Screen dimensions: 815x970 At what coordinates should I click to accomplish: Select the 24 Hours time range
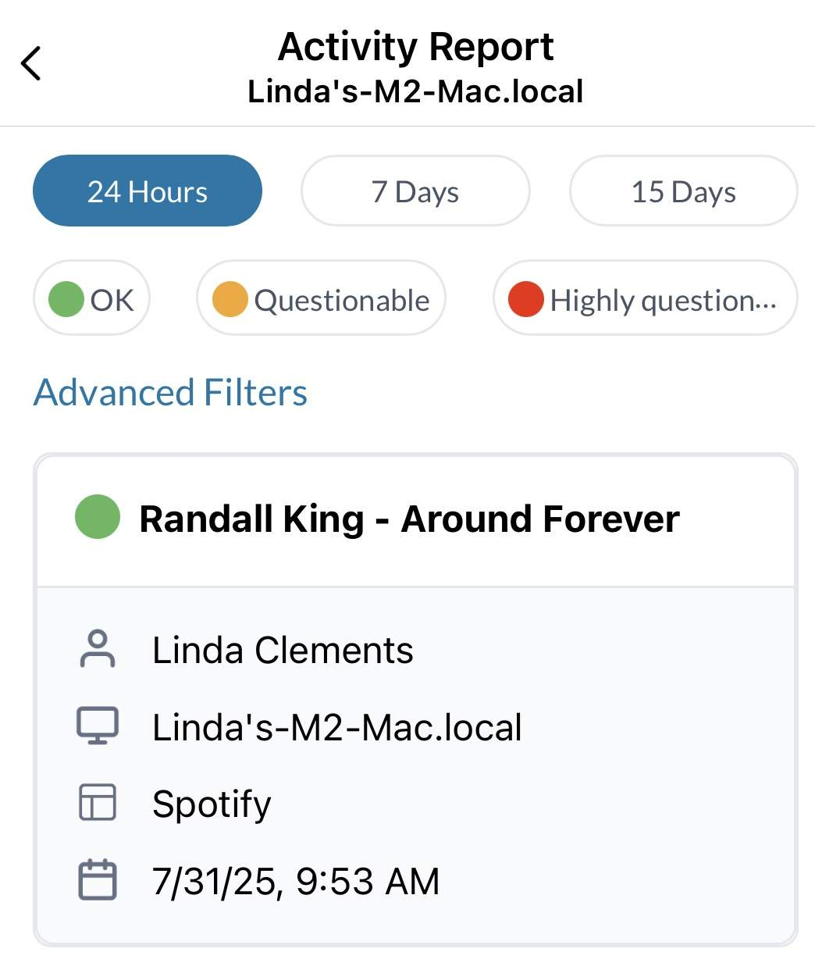click(148, 191)
